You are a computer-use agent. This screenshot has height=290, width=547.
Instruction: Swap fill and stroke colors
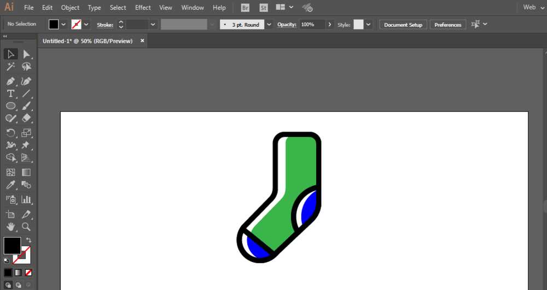(28, 240)
